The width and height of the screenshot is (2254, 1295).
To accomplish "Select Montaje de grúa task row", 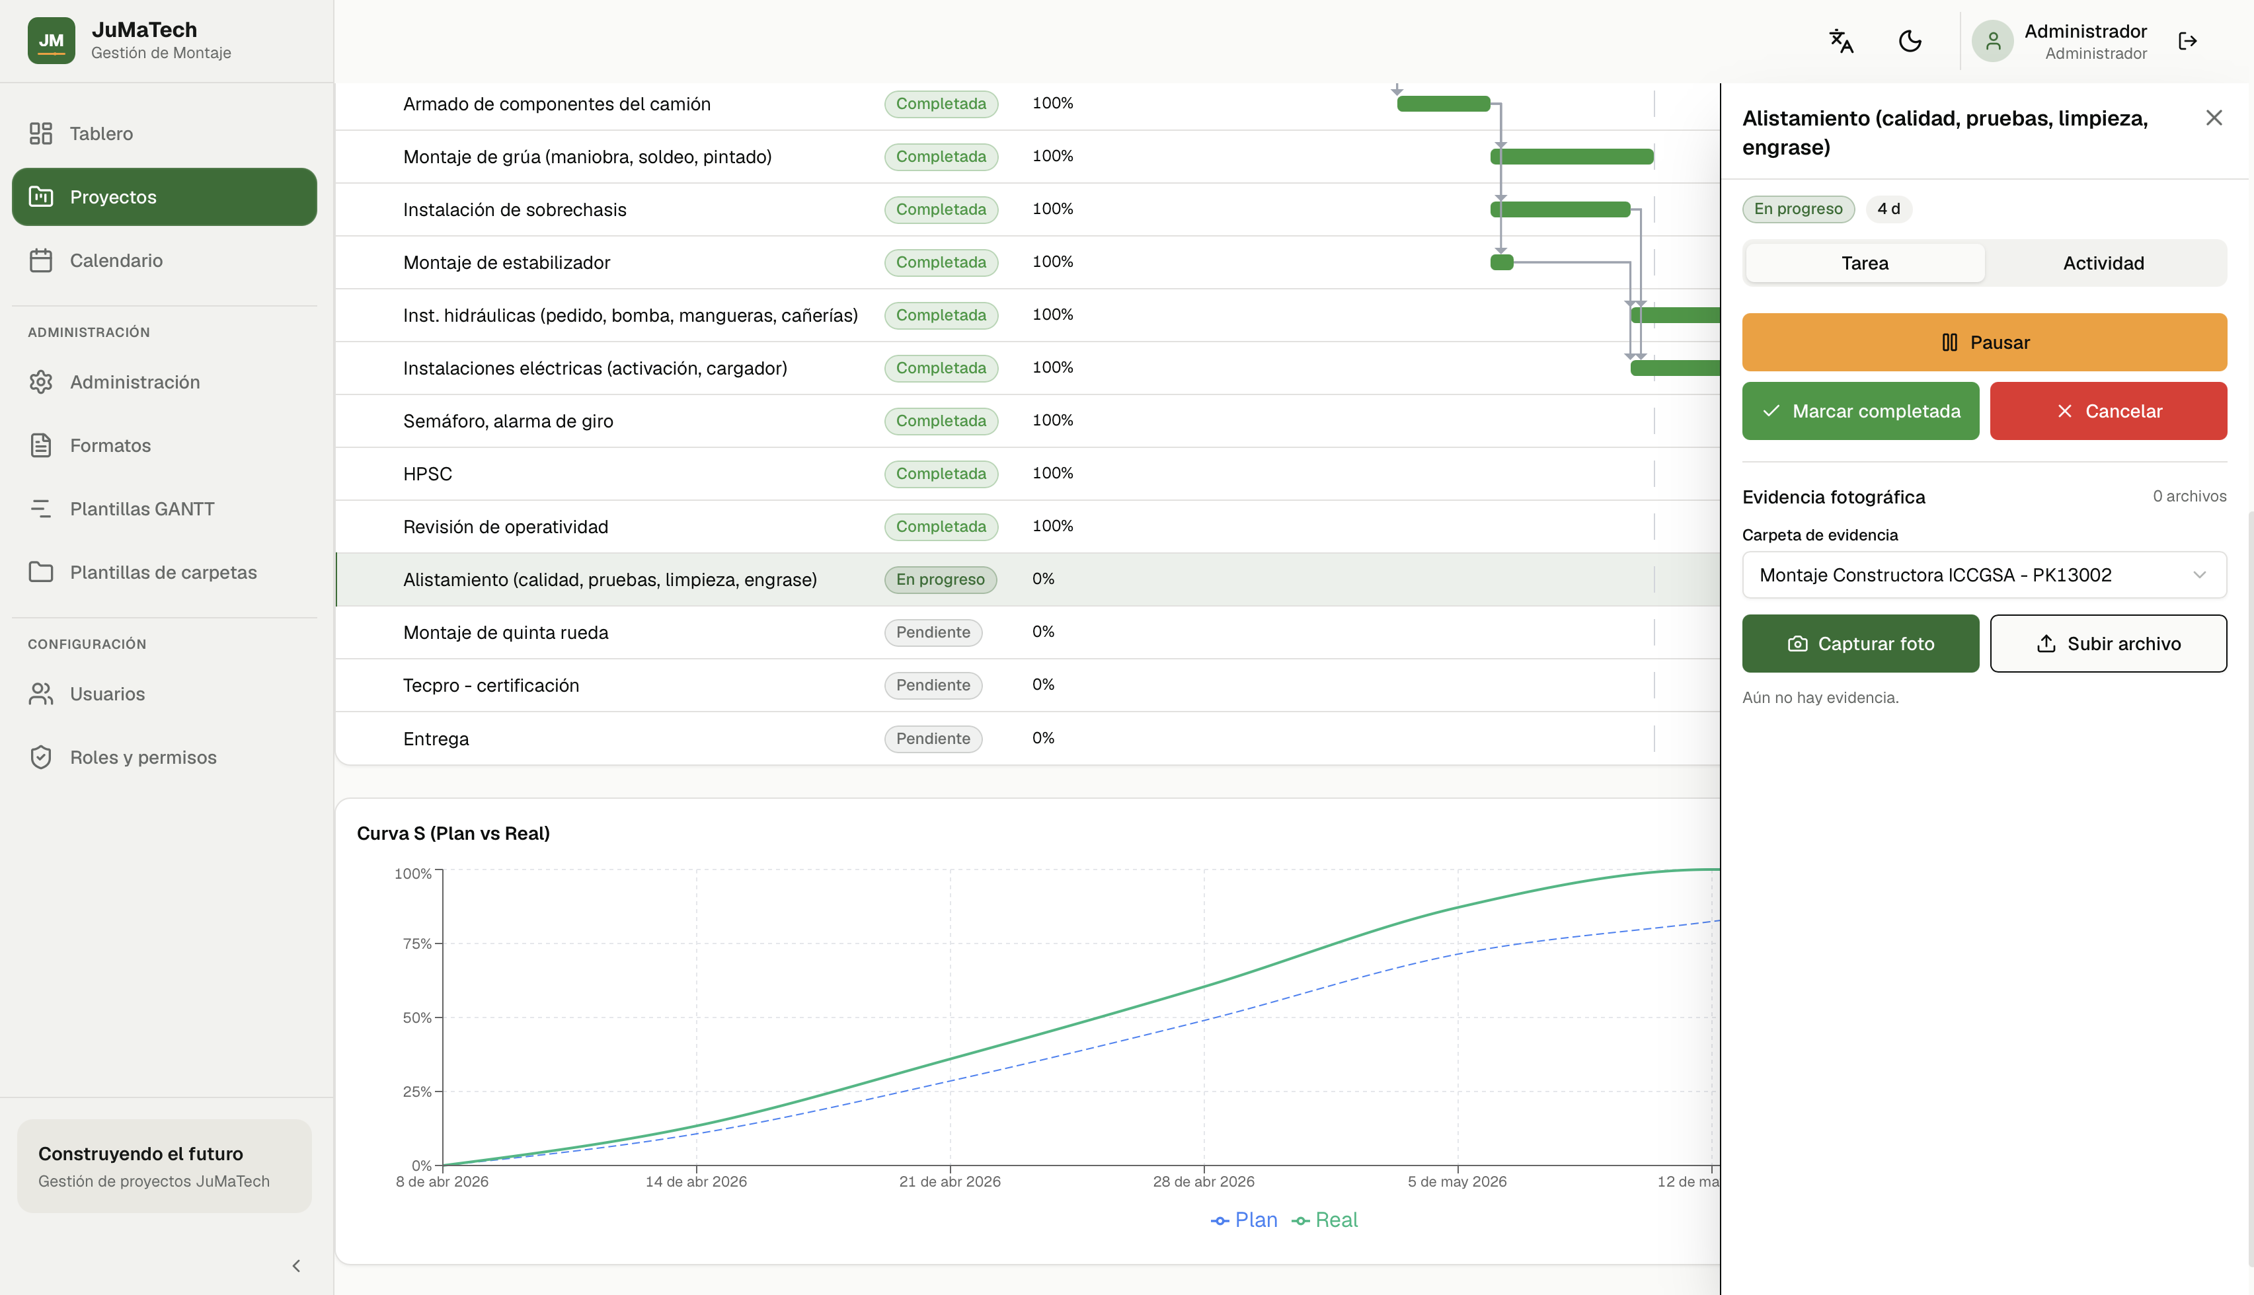I will [1027, 157].
